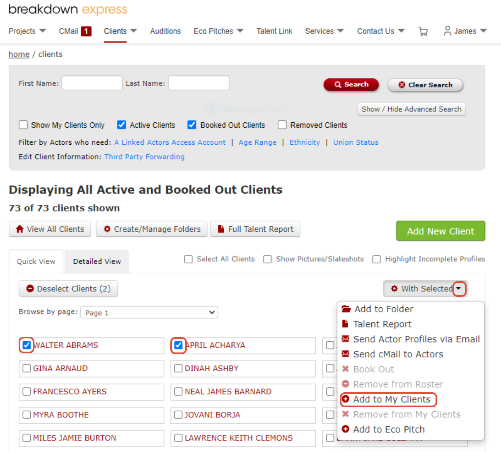Open the Services dropdown menu
The width and height of the screenshot is (501, 452).
click(324, 31)
